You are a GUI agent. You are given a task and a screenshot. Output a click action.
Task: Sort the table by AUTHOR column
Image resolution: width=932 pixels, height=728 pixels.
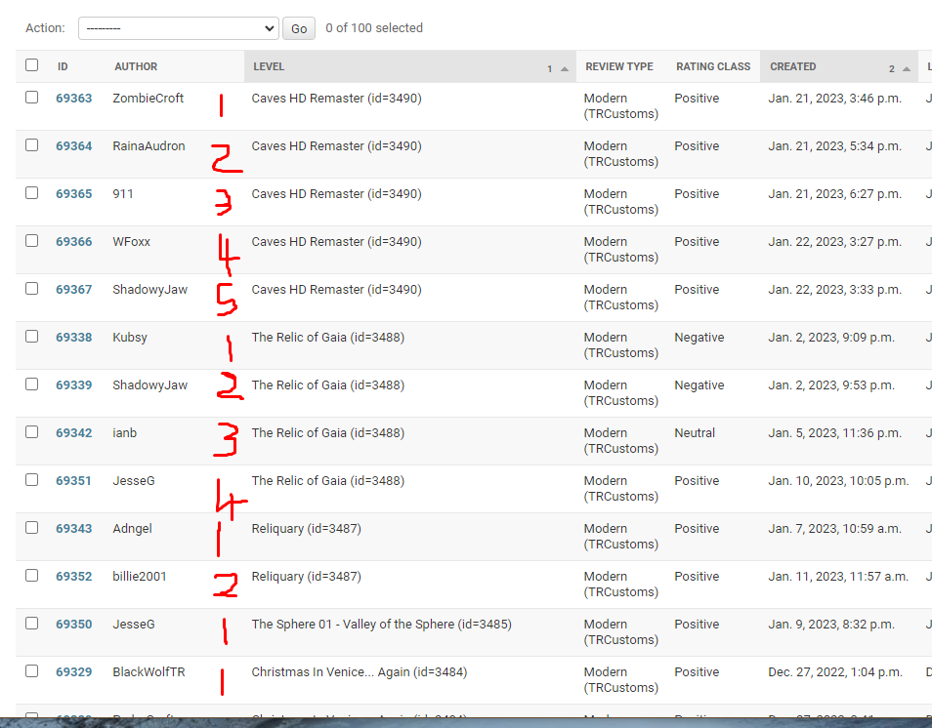point(135,65)
